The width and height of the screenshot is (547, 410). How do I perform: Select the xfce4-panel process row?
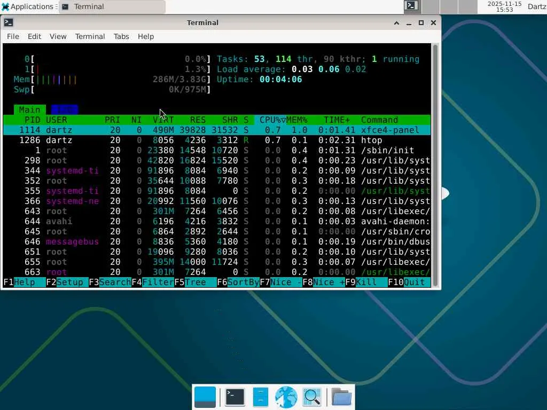click(217, 130)
